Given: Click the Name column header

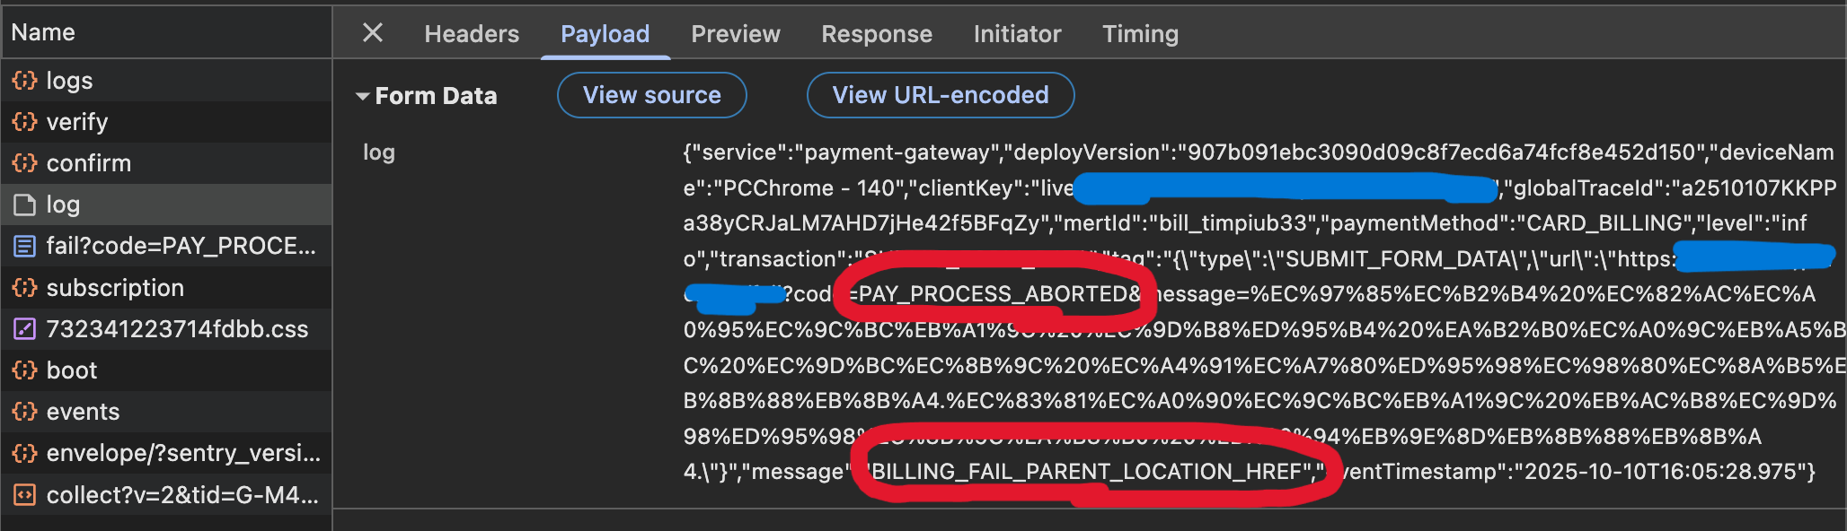Looking at the screenshot, I should pyautogui.click(x=166, y=32).
